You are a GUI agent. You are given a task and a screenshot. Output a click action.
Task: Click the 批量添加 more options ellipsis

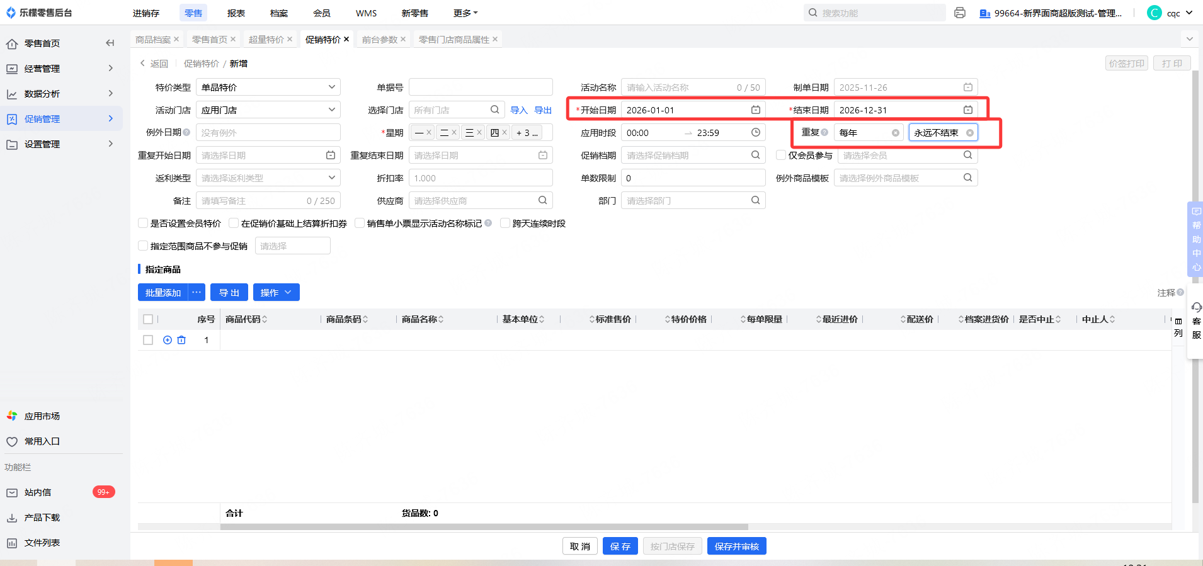(197, 293)
